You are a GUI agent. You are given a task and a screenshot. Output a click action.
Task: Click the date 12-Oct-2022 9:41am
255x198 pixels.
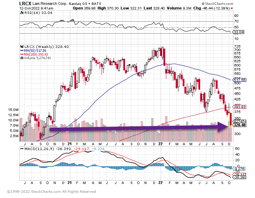pos(36,8)
